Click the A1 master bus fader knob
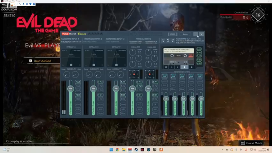 pos(166,99)
